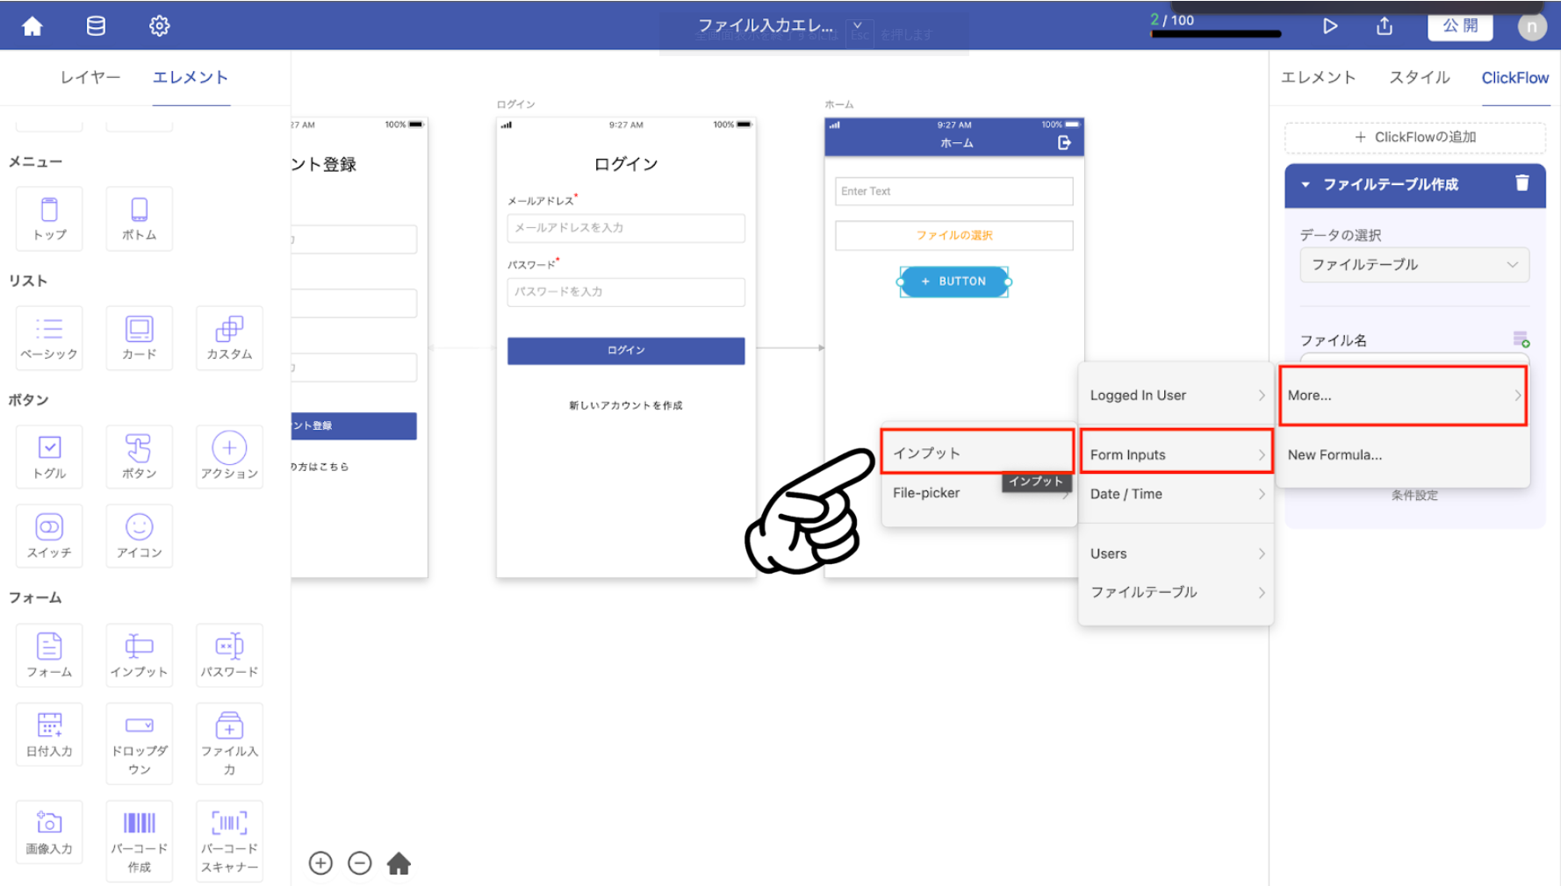Viewport: 1561px width, 886px height.
Task: Add a 画像入力 element
Action: [49, 832]
